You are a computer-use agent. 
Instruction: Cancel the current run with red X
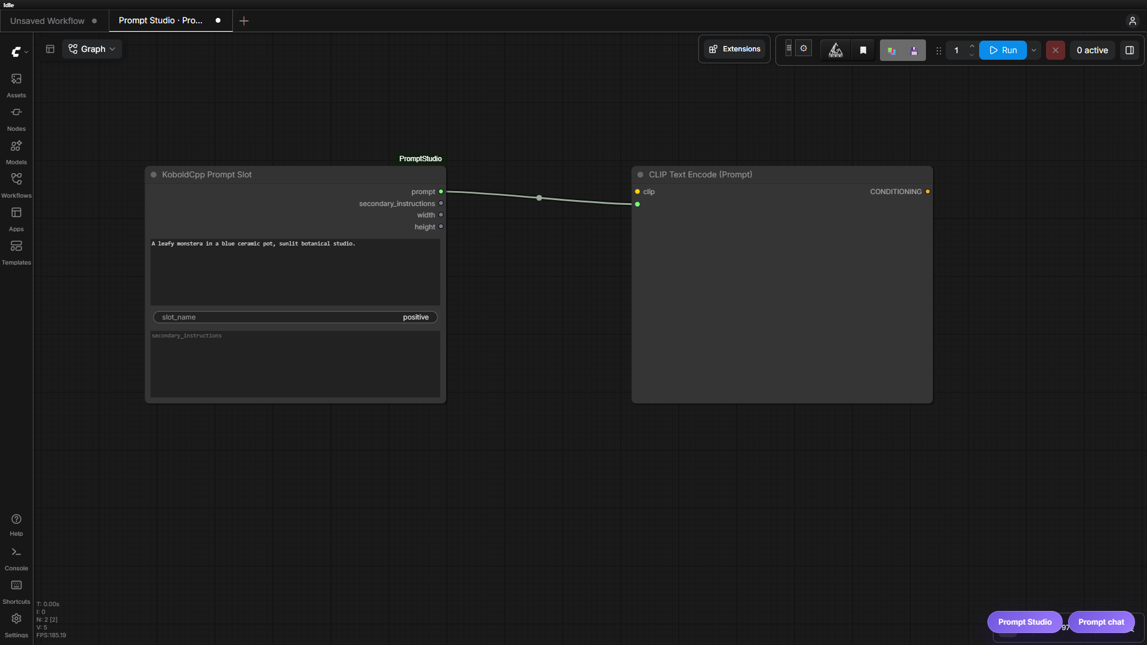pos(1055,50)
